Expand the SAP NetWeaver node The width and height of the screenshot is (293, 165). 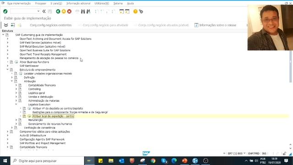8,66
